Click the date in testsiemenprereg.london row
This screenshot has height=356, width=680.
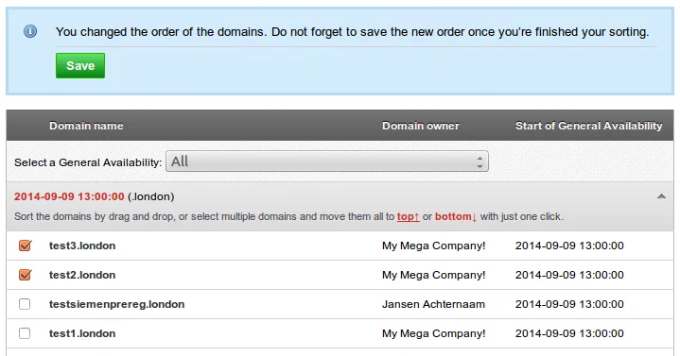569,304
